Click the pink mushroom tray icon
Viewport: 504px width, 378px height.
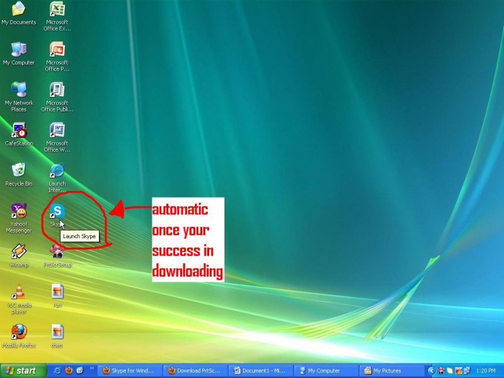coord(442,370)
